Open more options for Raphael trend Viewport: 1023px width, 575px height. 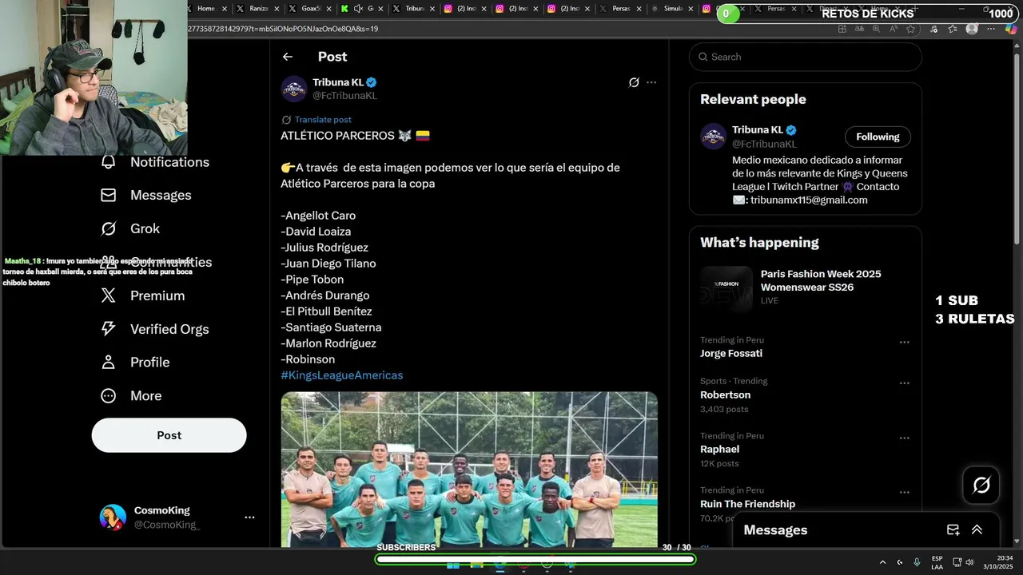(x=904, y=438)
